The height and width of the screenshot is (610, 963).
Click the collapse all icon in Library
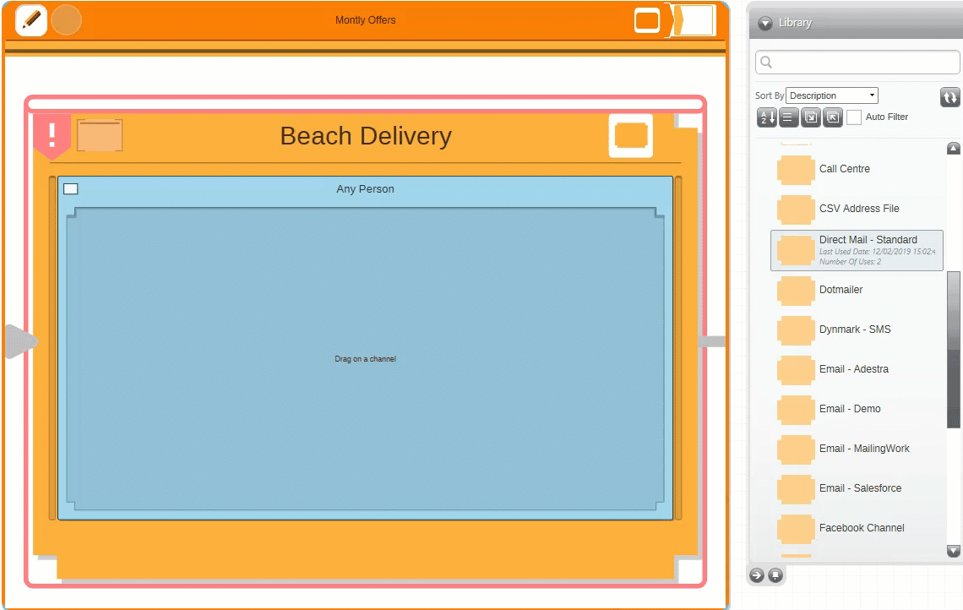coord(833,117)
